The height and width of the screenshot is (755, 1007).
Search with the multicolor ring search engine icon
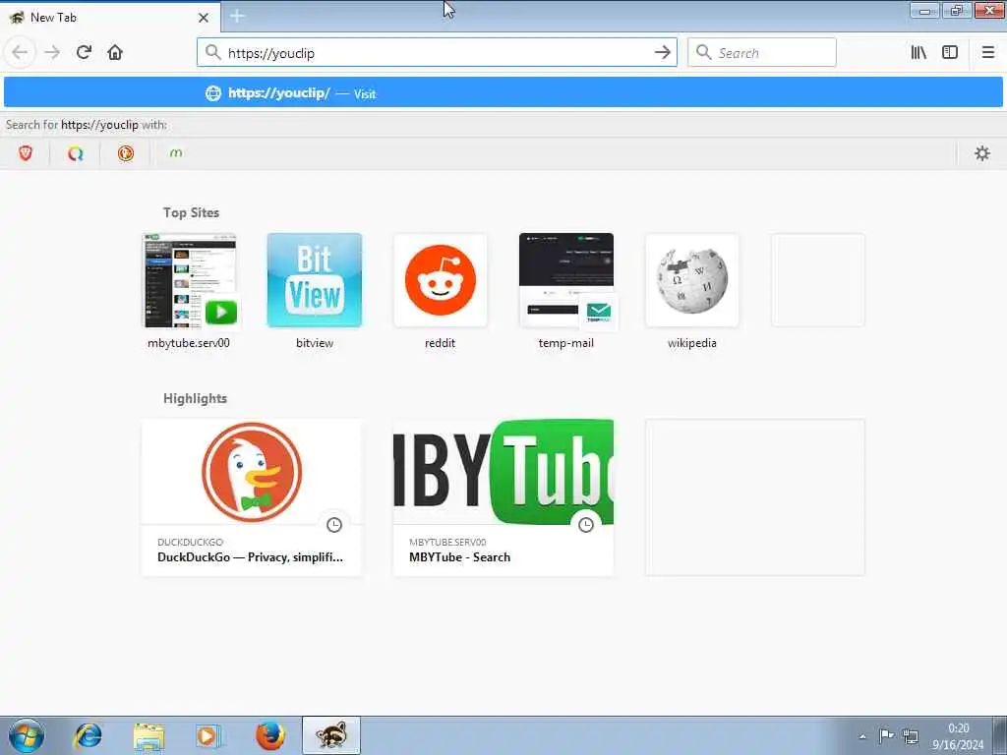click(75, 153)
